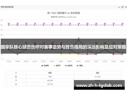127x92 pixels.
Task: Click the 13 y-axis label
Action: (x=2, y=30)
